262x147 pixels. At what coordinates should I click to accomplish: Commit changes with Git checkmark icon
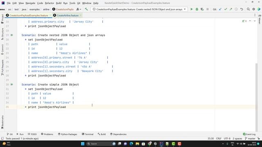(226, 9)
